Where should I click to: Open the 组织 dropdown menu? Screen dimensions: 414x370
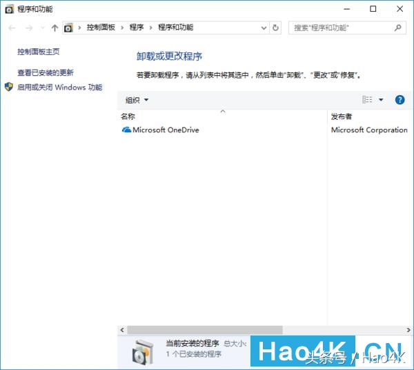coord(137,100)
